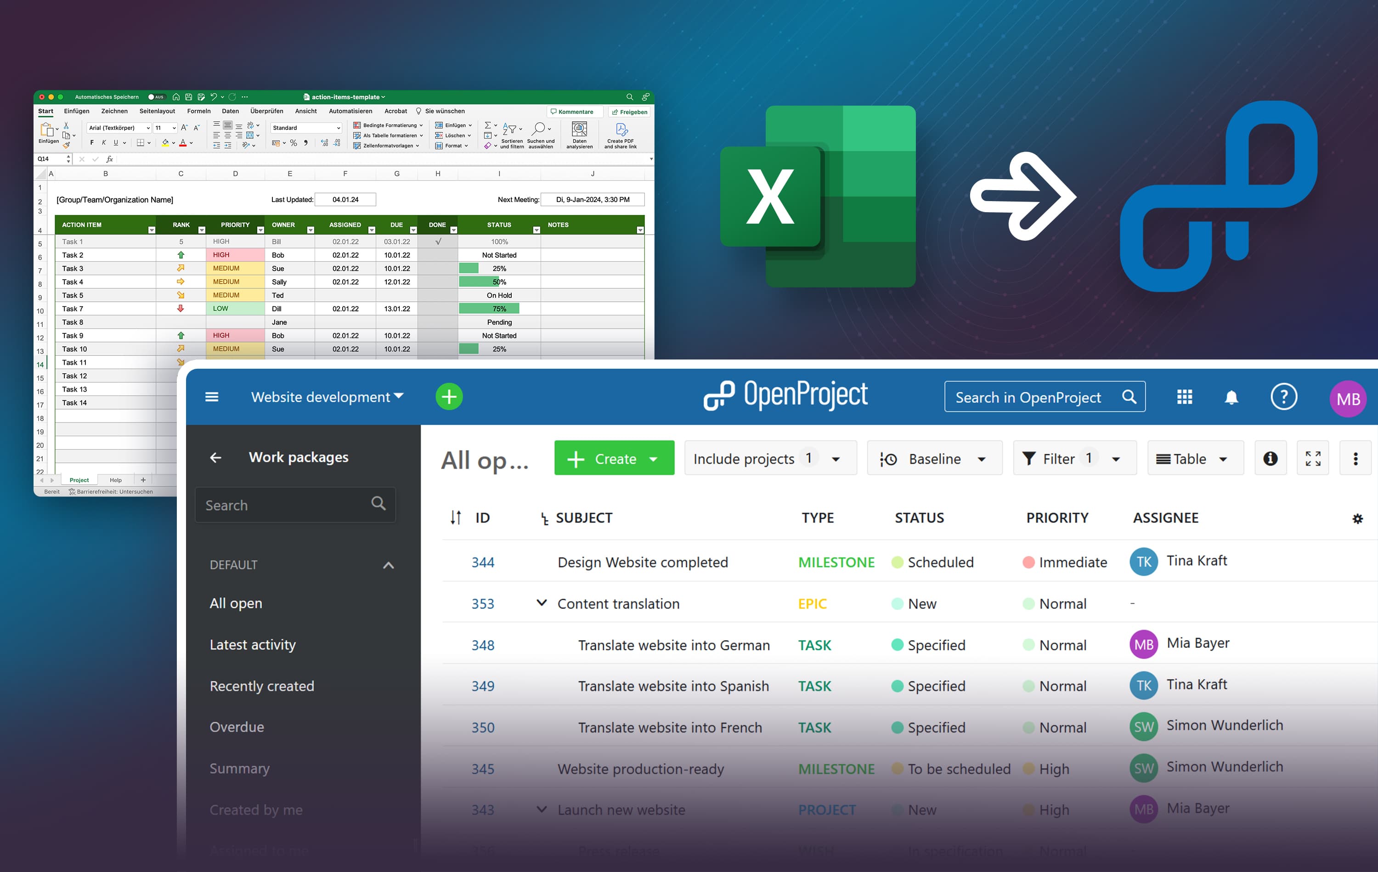Open the Website development project dropdown

click(328, 397)
